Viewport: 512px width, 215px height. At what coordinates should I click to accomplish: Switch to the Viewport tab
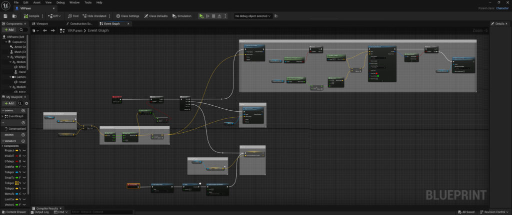click(x=42, y=23)
